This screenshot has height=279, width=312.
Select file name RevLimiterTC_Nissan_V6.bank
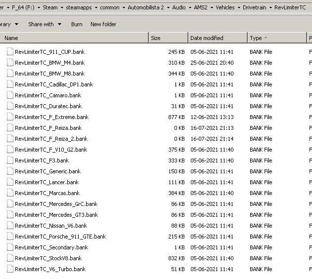(51, 226)
